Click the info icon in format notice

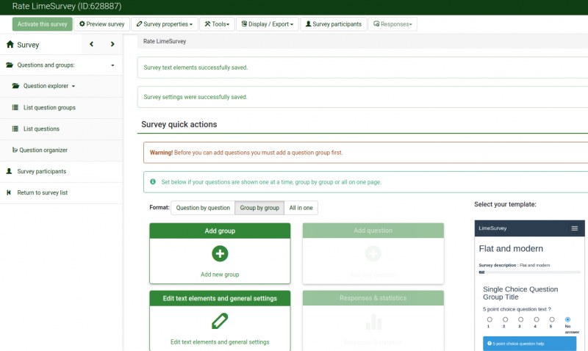tap(153, 181)
